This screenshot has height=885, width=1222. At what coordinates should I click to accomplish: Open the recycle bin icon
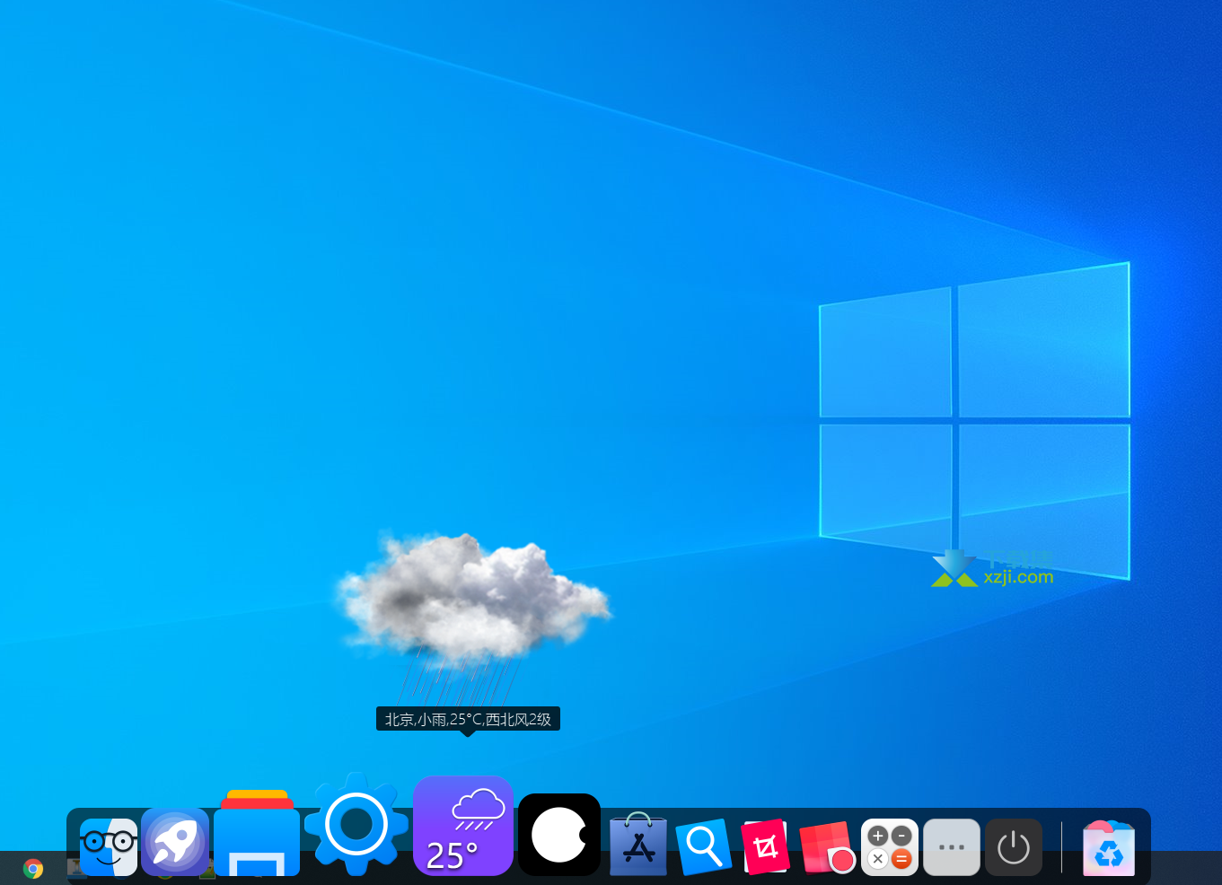click(x=1109, y=847)
